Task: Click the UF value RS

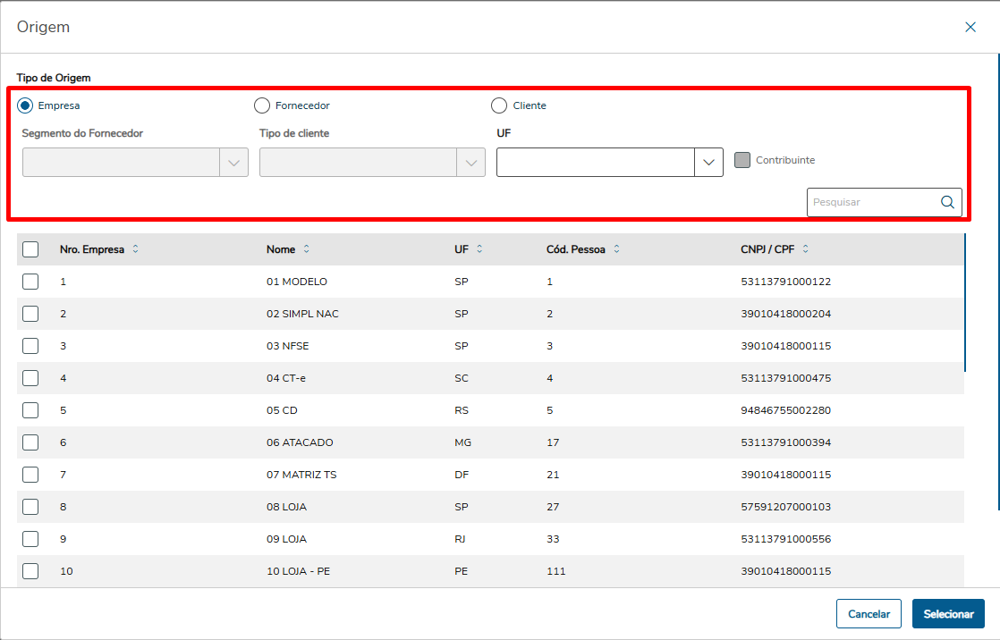Action: (462, 410)
